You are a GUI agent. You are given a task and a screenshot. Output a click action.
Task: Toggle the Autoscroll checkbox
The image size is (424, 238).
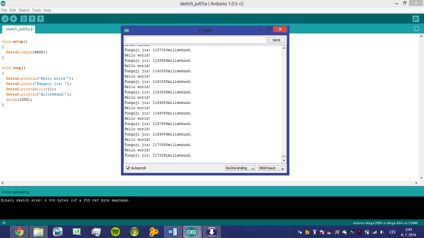click(x=128, y=168)
